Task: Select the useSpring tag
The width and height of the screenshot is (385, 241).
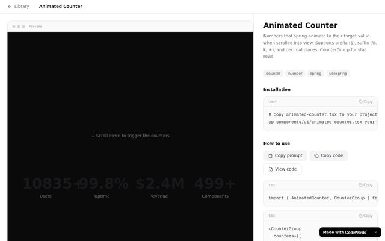Action: tap(338, 74)
